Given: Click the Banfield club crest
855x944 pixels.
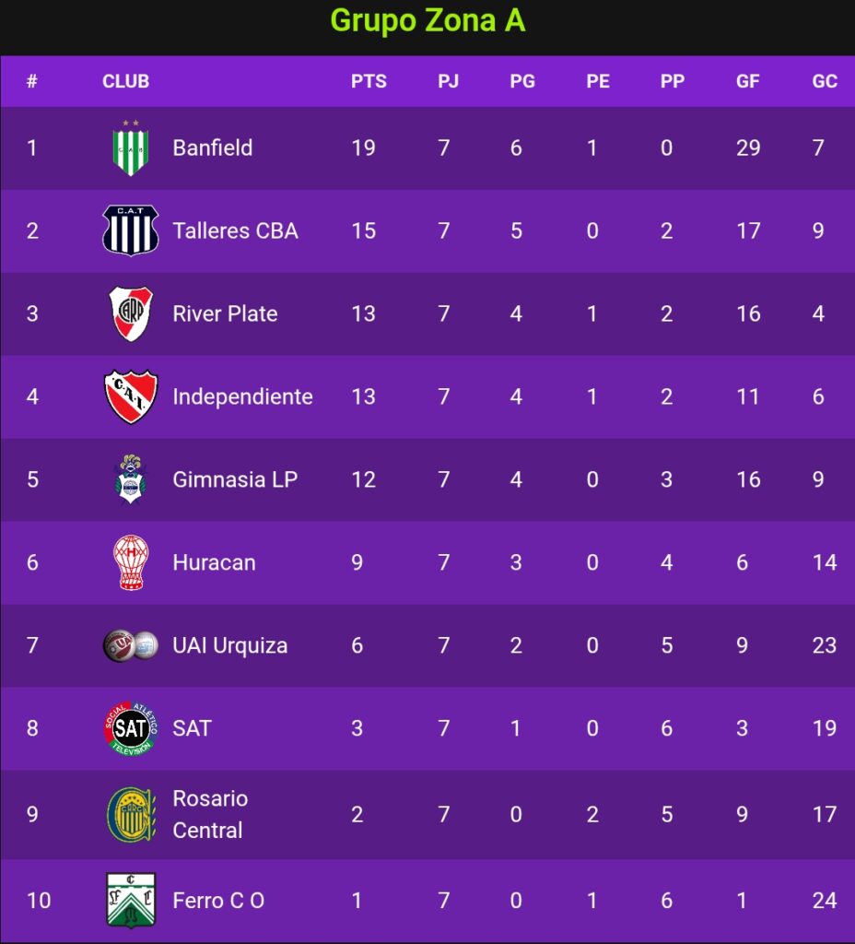Looking at the screenshot, I should pos(131,148).
